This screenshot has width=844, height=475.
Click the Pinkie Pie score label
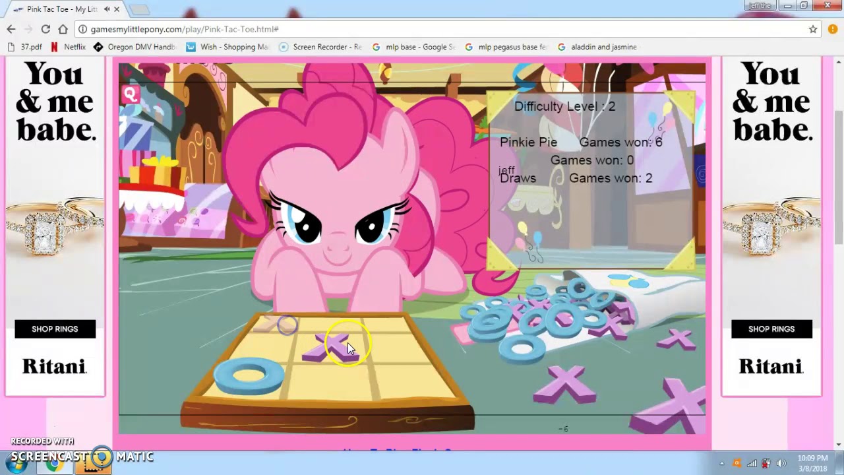[x=528, y=142]
